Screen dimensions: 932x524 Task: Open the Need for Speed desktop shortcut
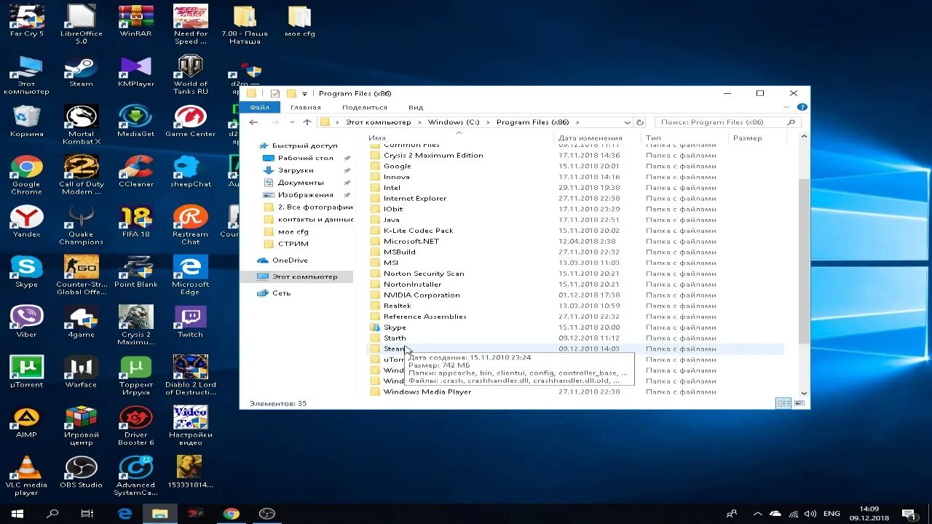pyautogui.click(x=191, y=25)
